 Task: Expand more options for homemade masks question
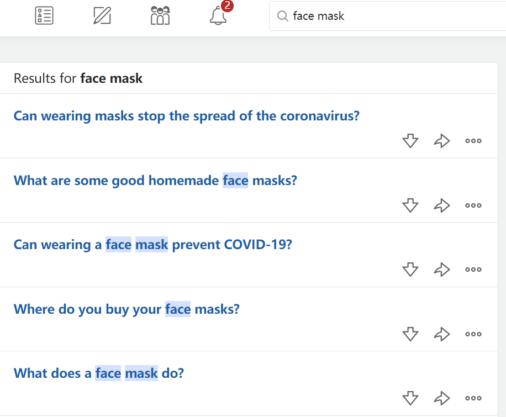473,205
